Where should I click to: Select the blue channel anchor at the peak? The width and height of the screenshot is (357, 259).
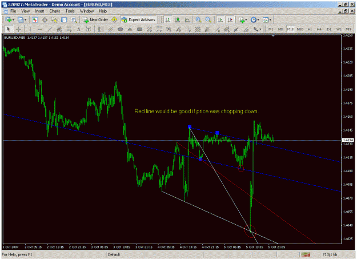point(190,127)
